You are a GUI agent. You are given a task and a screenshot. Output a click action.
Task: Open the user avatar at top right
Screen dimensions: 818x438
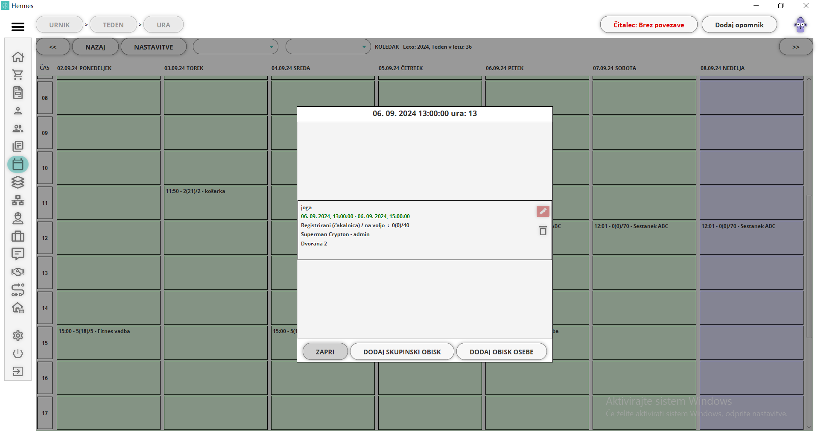pyautogui.click(x=800, y=25)
